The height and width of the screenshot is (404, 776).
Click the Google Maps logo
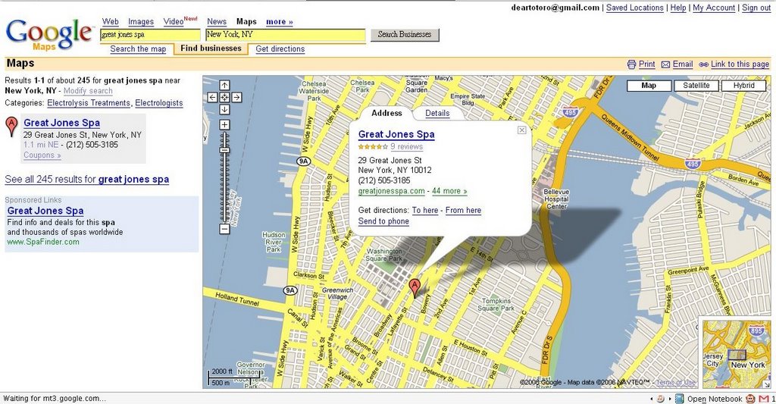48,35
